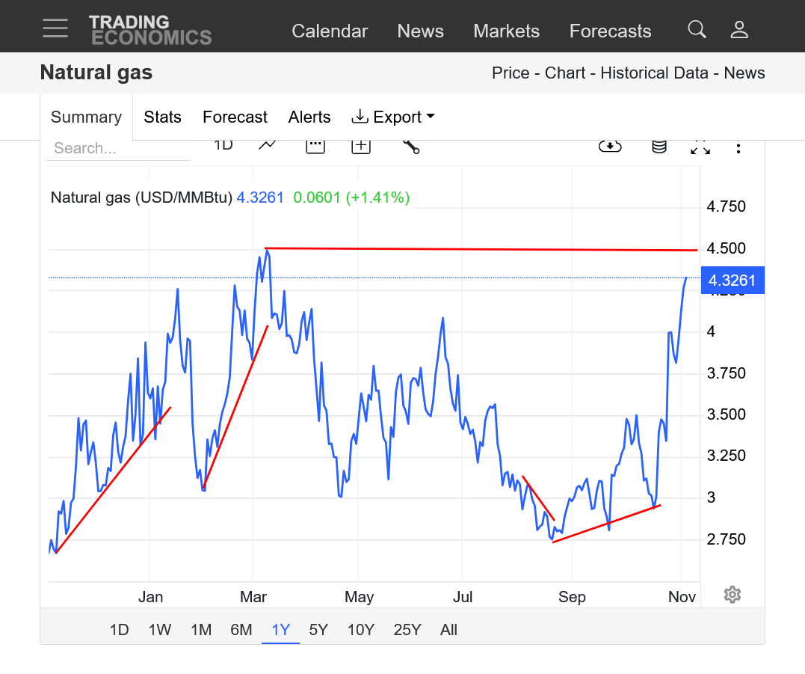Viewport: 805px width, 674px height.
Task: Switch to the Stats tab
Action: [162, 117]
